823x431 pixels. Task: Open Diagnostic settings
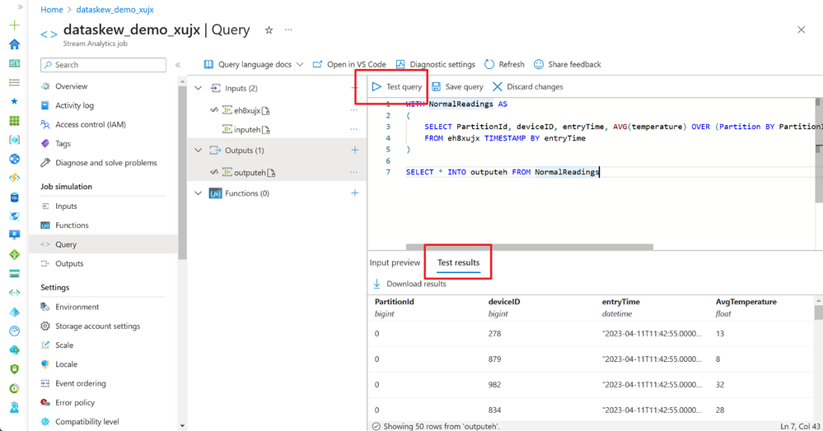pos(435,64)
